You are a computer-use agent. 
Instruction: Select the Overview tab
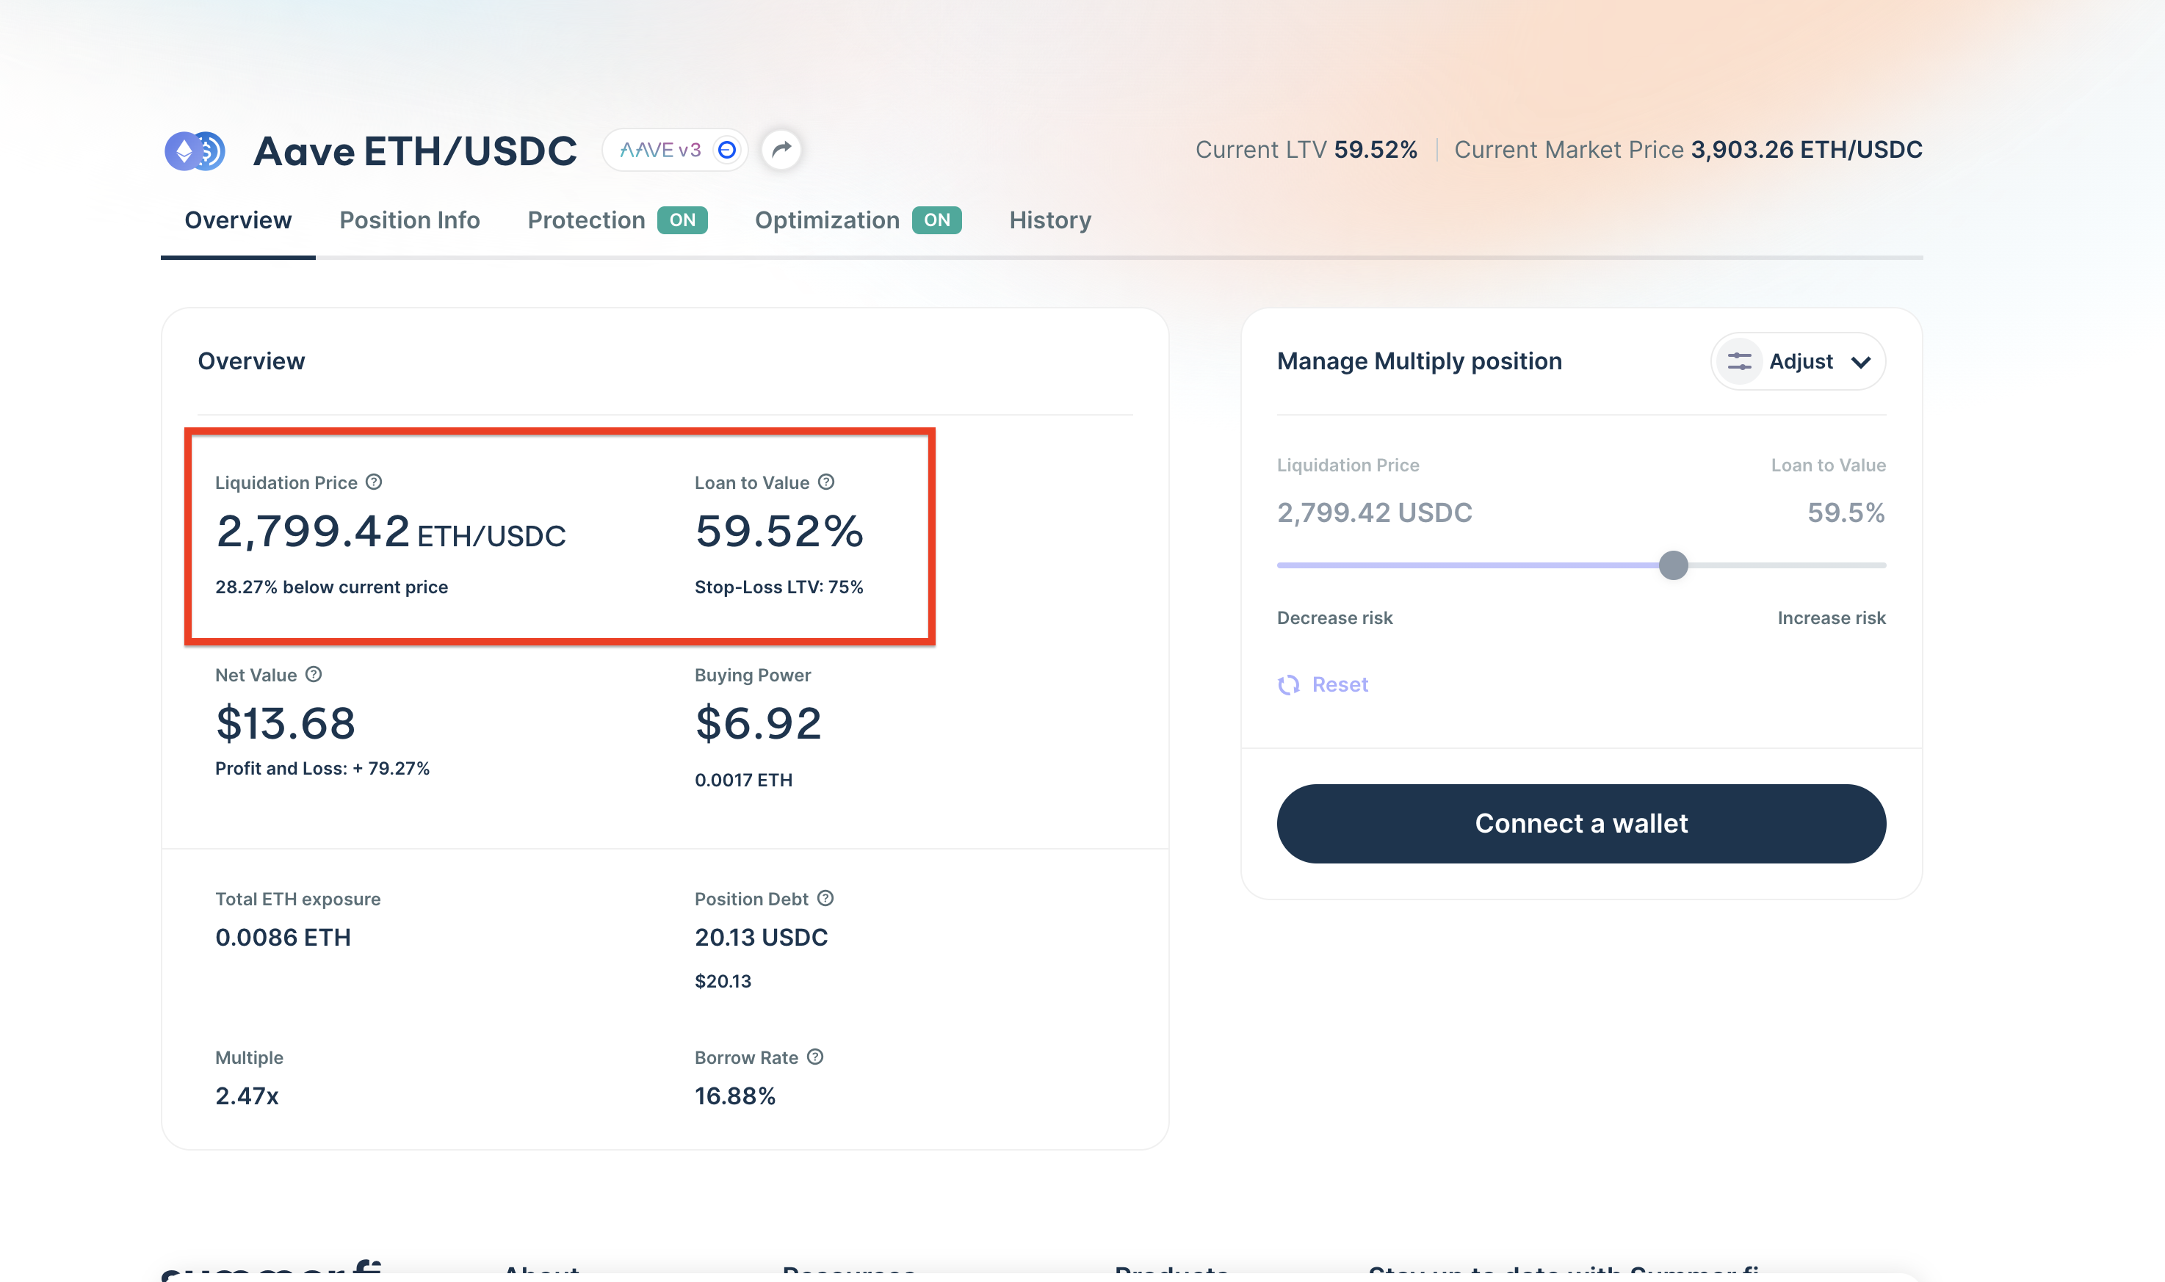[x=238, y=220]
